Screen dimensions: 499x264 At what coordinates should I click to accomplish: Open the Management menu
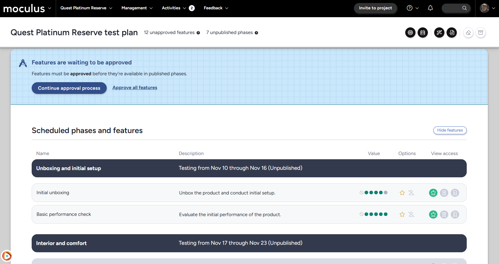[x=137, y=8]
